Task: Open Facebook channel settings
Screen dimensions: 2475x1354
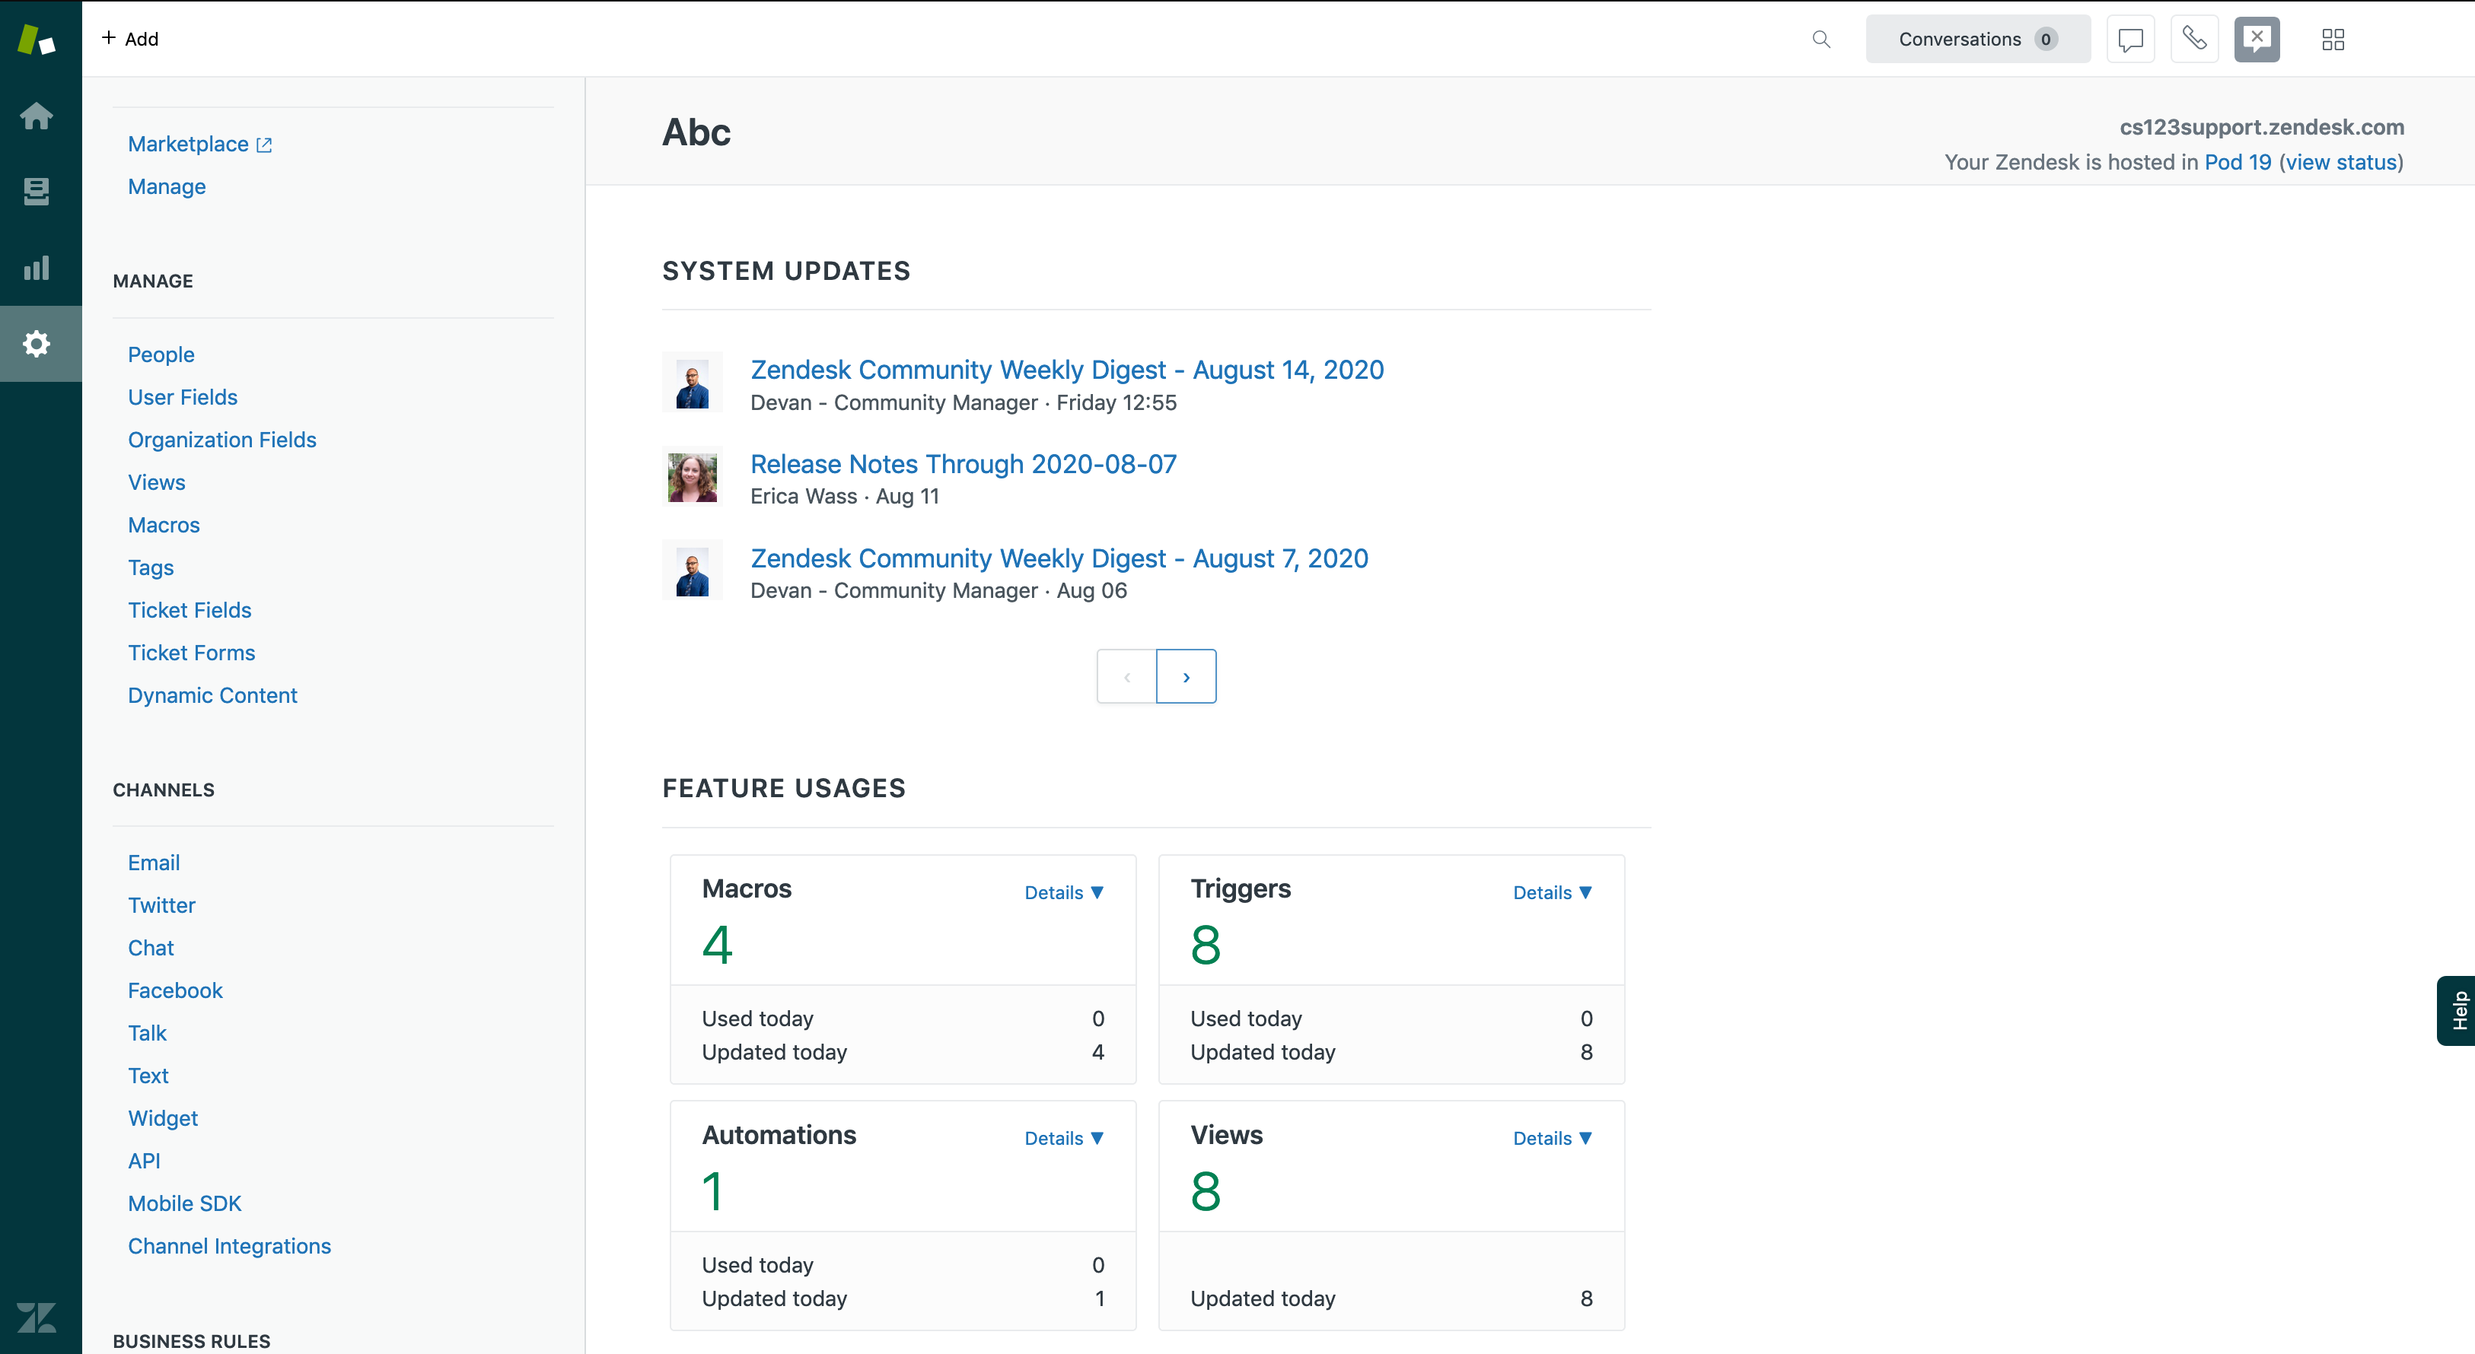Action: (175, 990)
